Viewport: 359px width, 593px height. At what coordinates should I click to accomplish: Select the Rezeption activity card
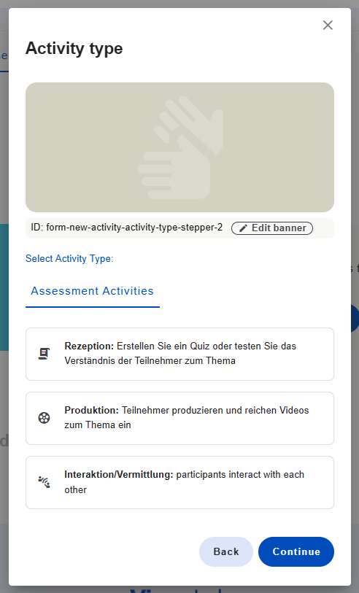[x=179, y=354]
